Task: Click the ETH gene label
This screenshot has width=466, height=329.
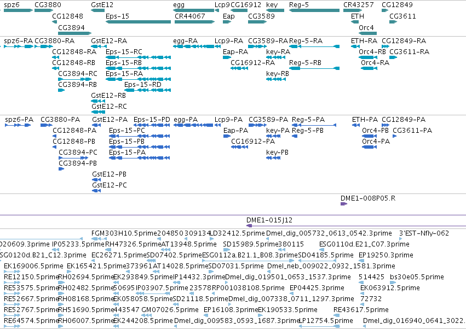Action: click(358, 16)
